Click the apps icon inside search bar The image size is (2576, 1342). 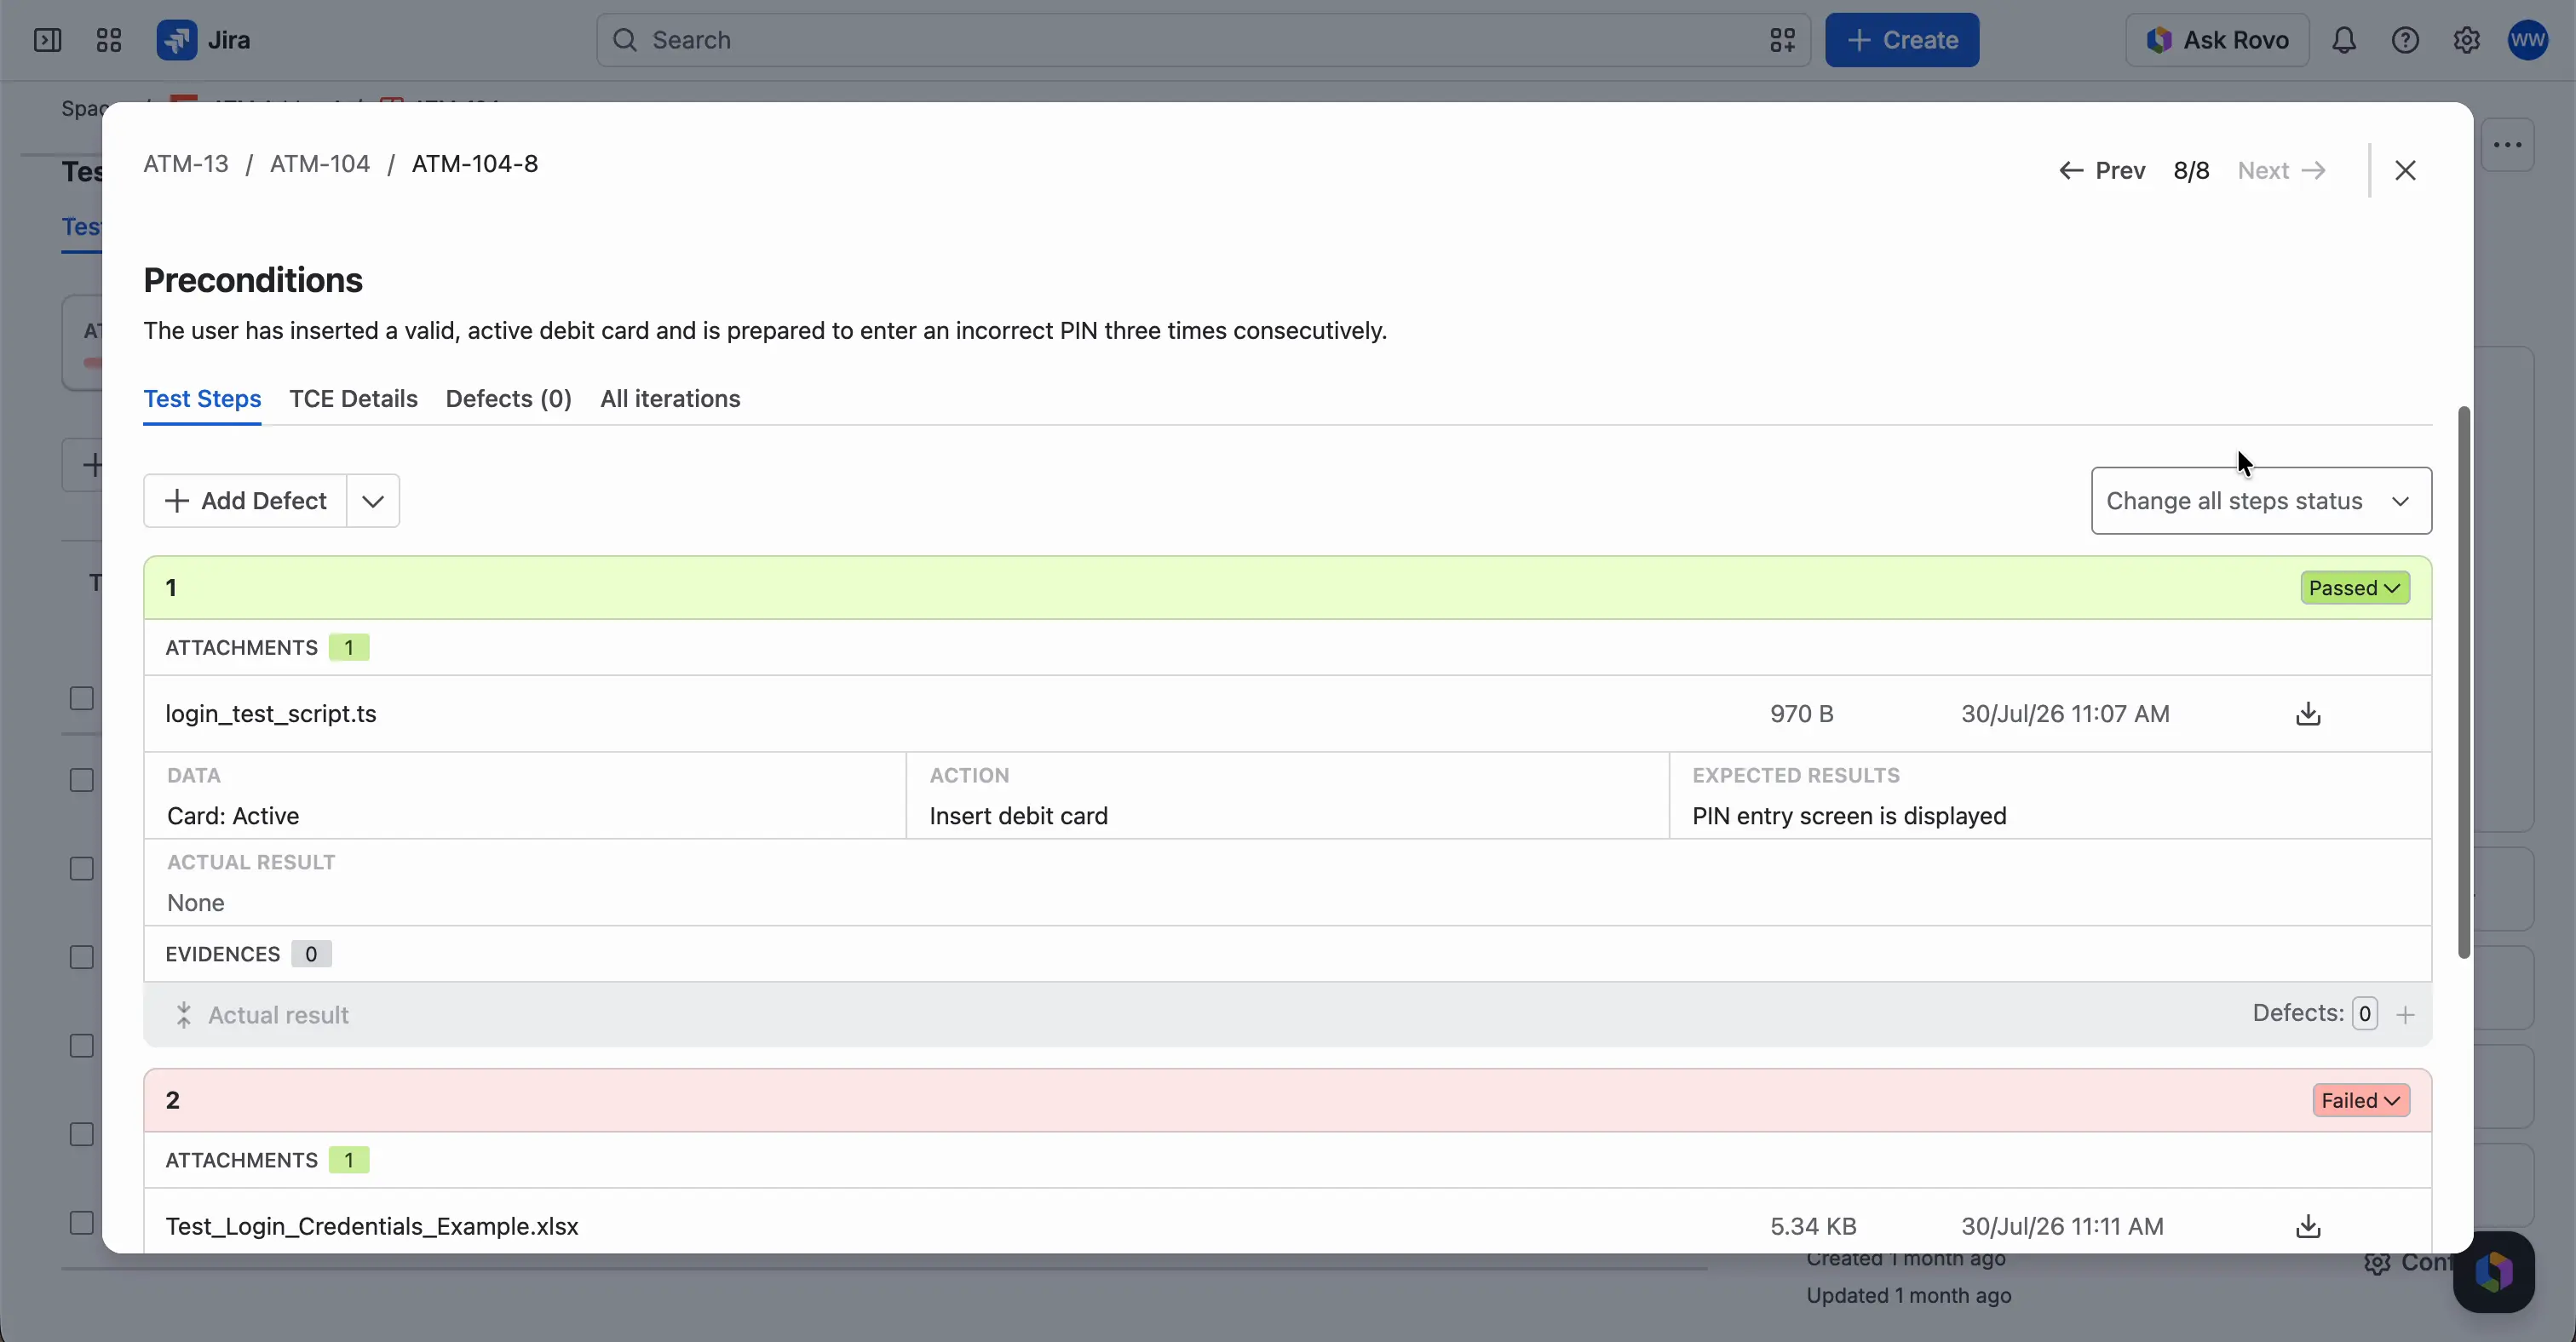click(1782, 40)
